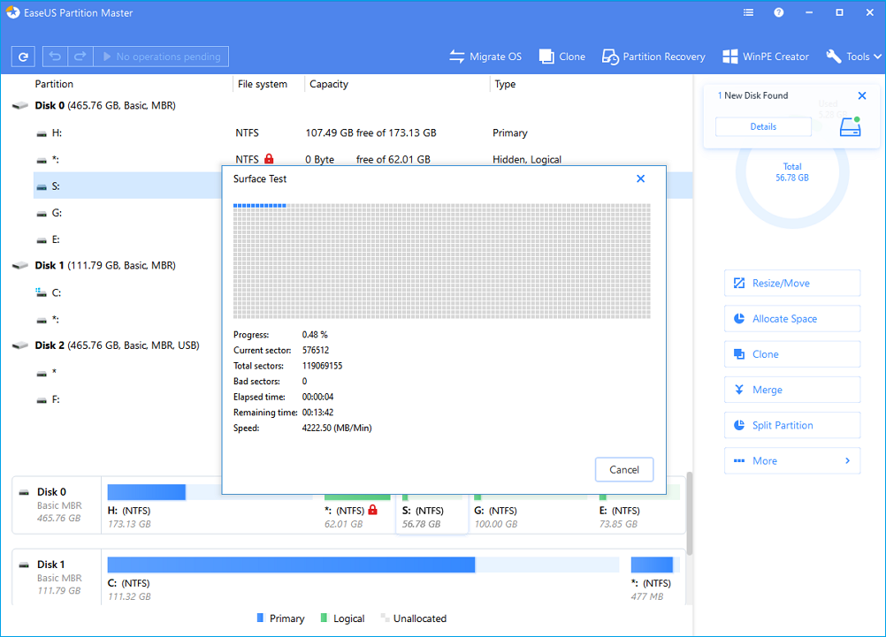Choose Merge operation

[x=791, y=390]
